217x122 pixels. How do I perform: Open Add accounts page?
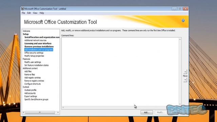tap(30, 93)
